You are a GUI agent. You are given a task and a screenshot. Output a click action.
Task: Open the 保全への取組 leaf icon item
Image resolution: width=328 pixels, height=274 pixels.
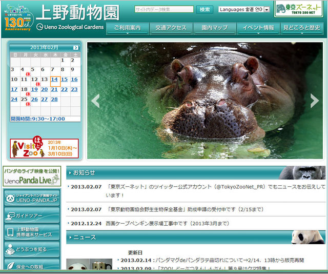pyautogui.click(x=10, y=265)
